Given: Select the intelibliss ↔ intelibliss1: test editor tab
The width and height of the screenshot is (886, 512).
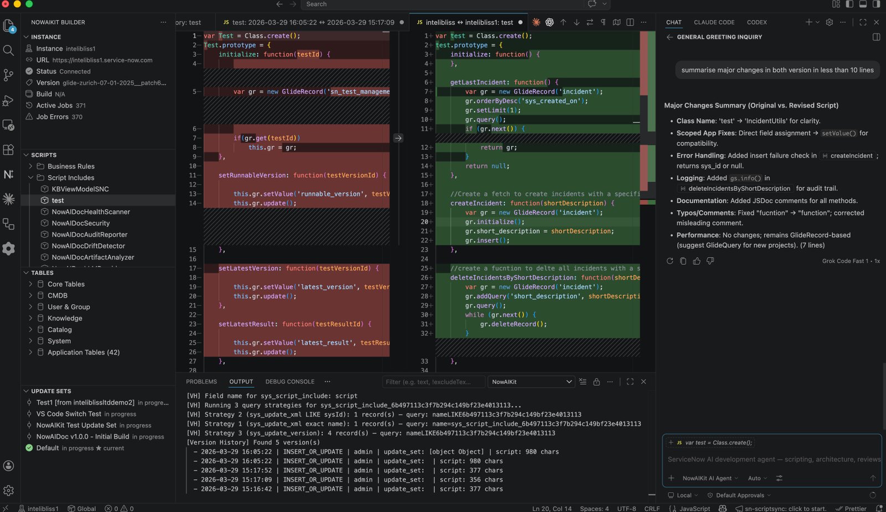Looking at the screenshot, I should [x=469, y=22].
